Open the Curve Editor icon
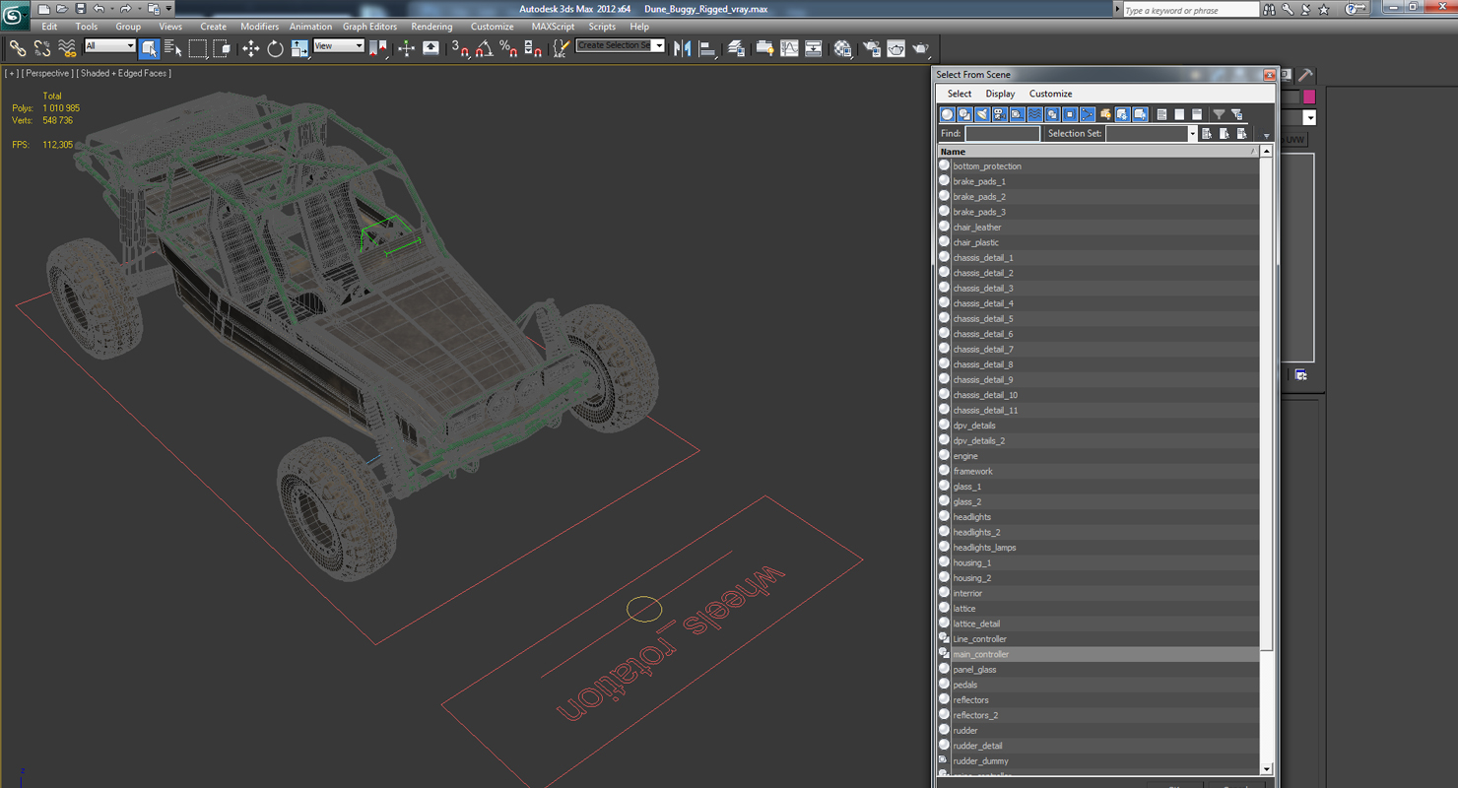1458x788 pixels. (789, 48)
